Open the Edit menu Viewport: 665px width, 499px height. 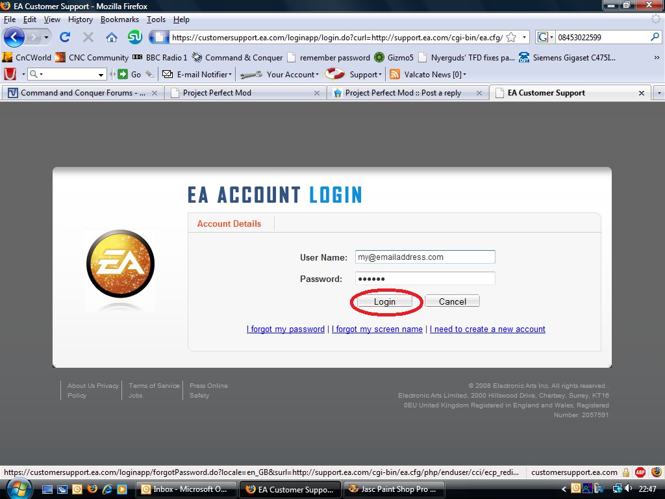click(30, 19)
